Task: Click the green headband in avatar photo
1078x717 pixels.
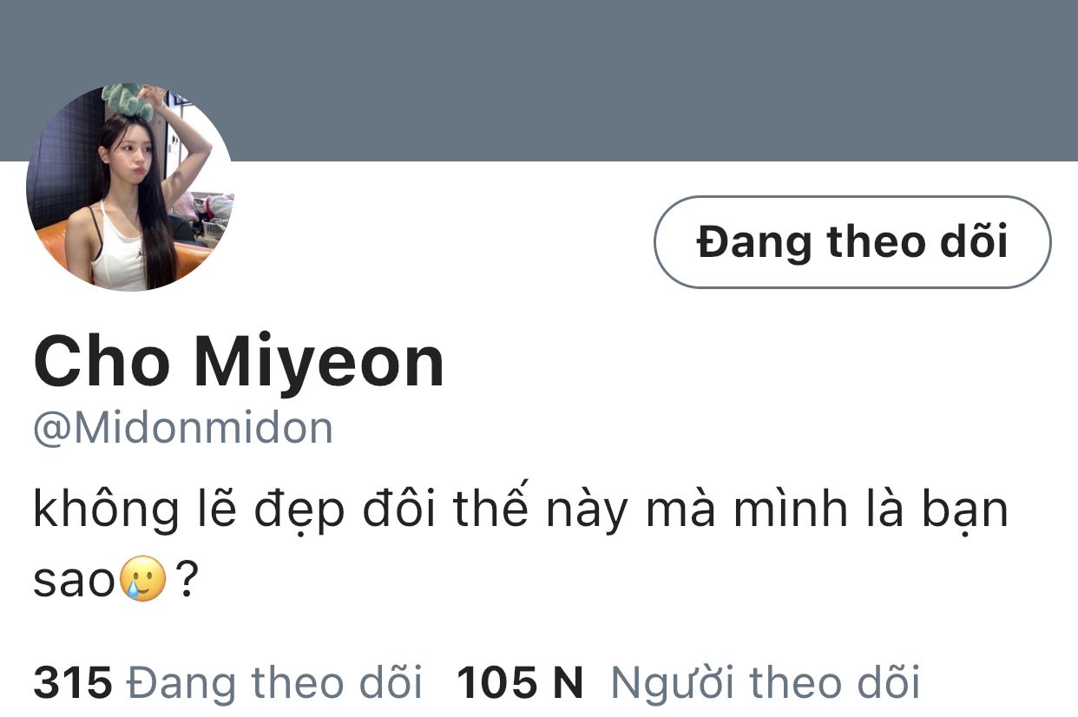Action: pos(128,100)
